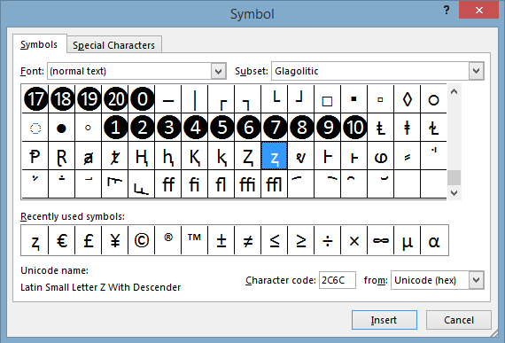505x343 pixels.
Task: Click 'Latin Small Letter Z With Descender' text
Action: (x=100, y=287)
